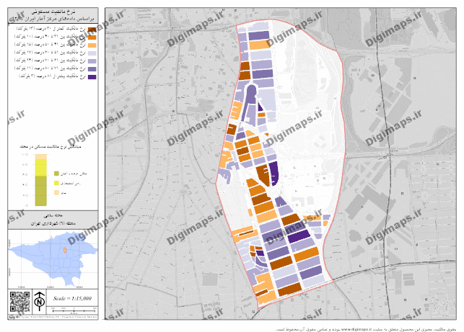Click the light orange legend swatch for 41–50 percent
This screenshot has height=332, width=464.
(x=92, y=45)
